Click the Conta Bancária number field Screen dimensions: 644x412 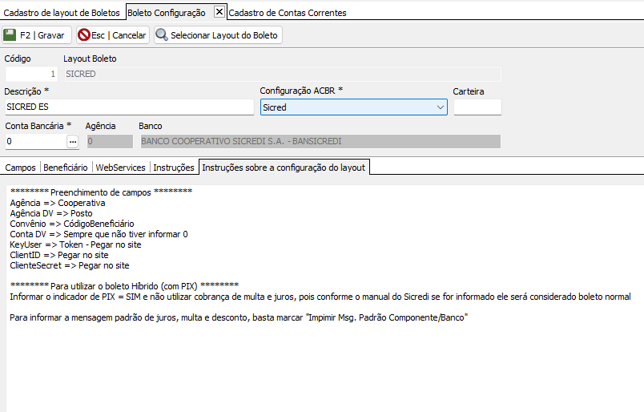[x=35, y=141]
